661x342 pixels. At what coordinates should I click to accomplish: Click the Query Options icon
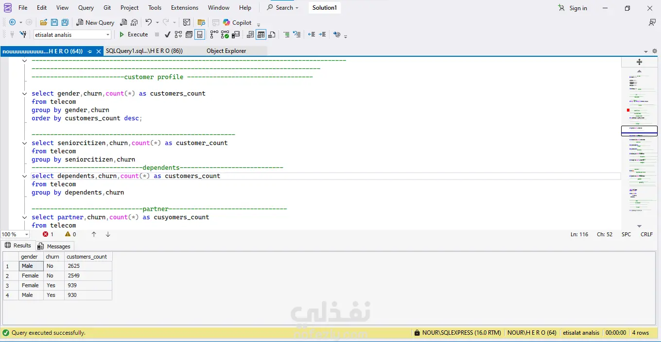click(189, 34)
